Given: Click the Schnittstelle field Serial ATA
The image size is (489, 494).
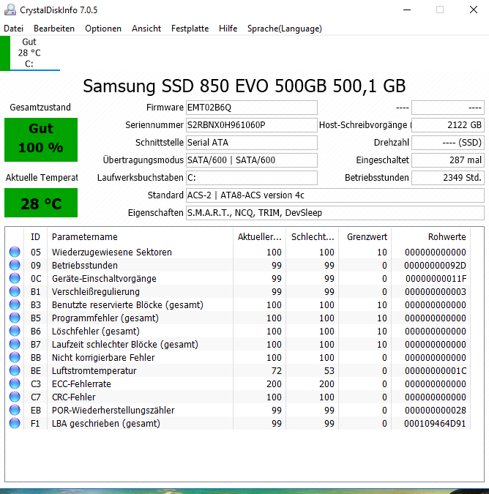Looking at the screenshot, I should tap(251, 143).
